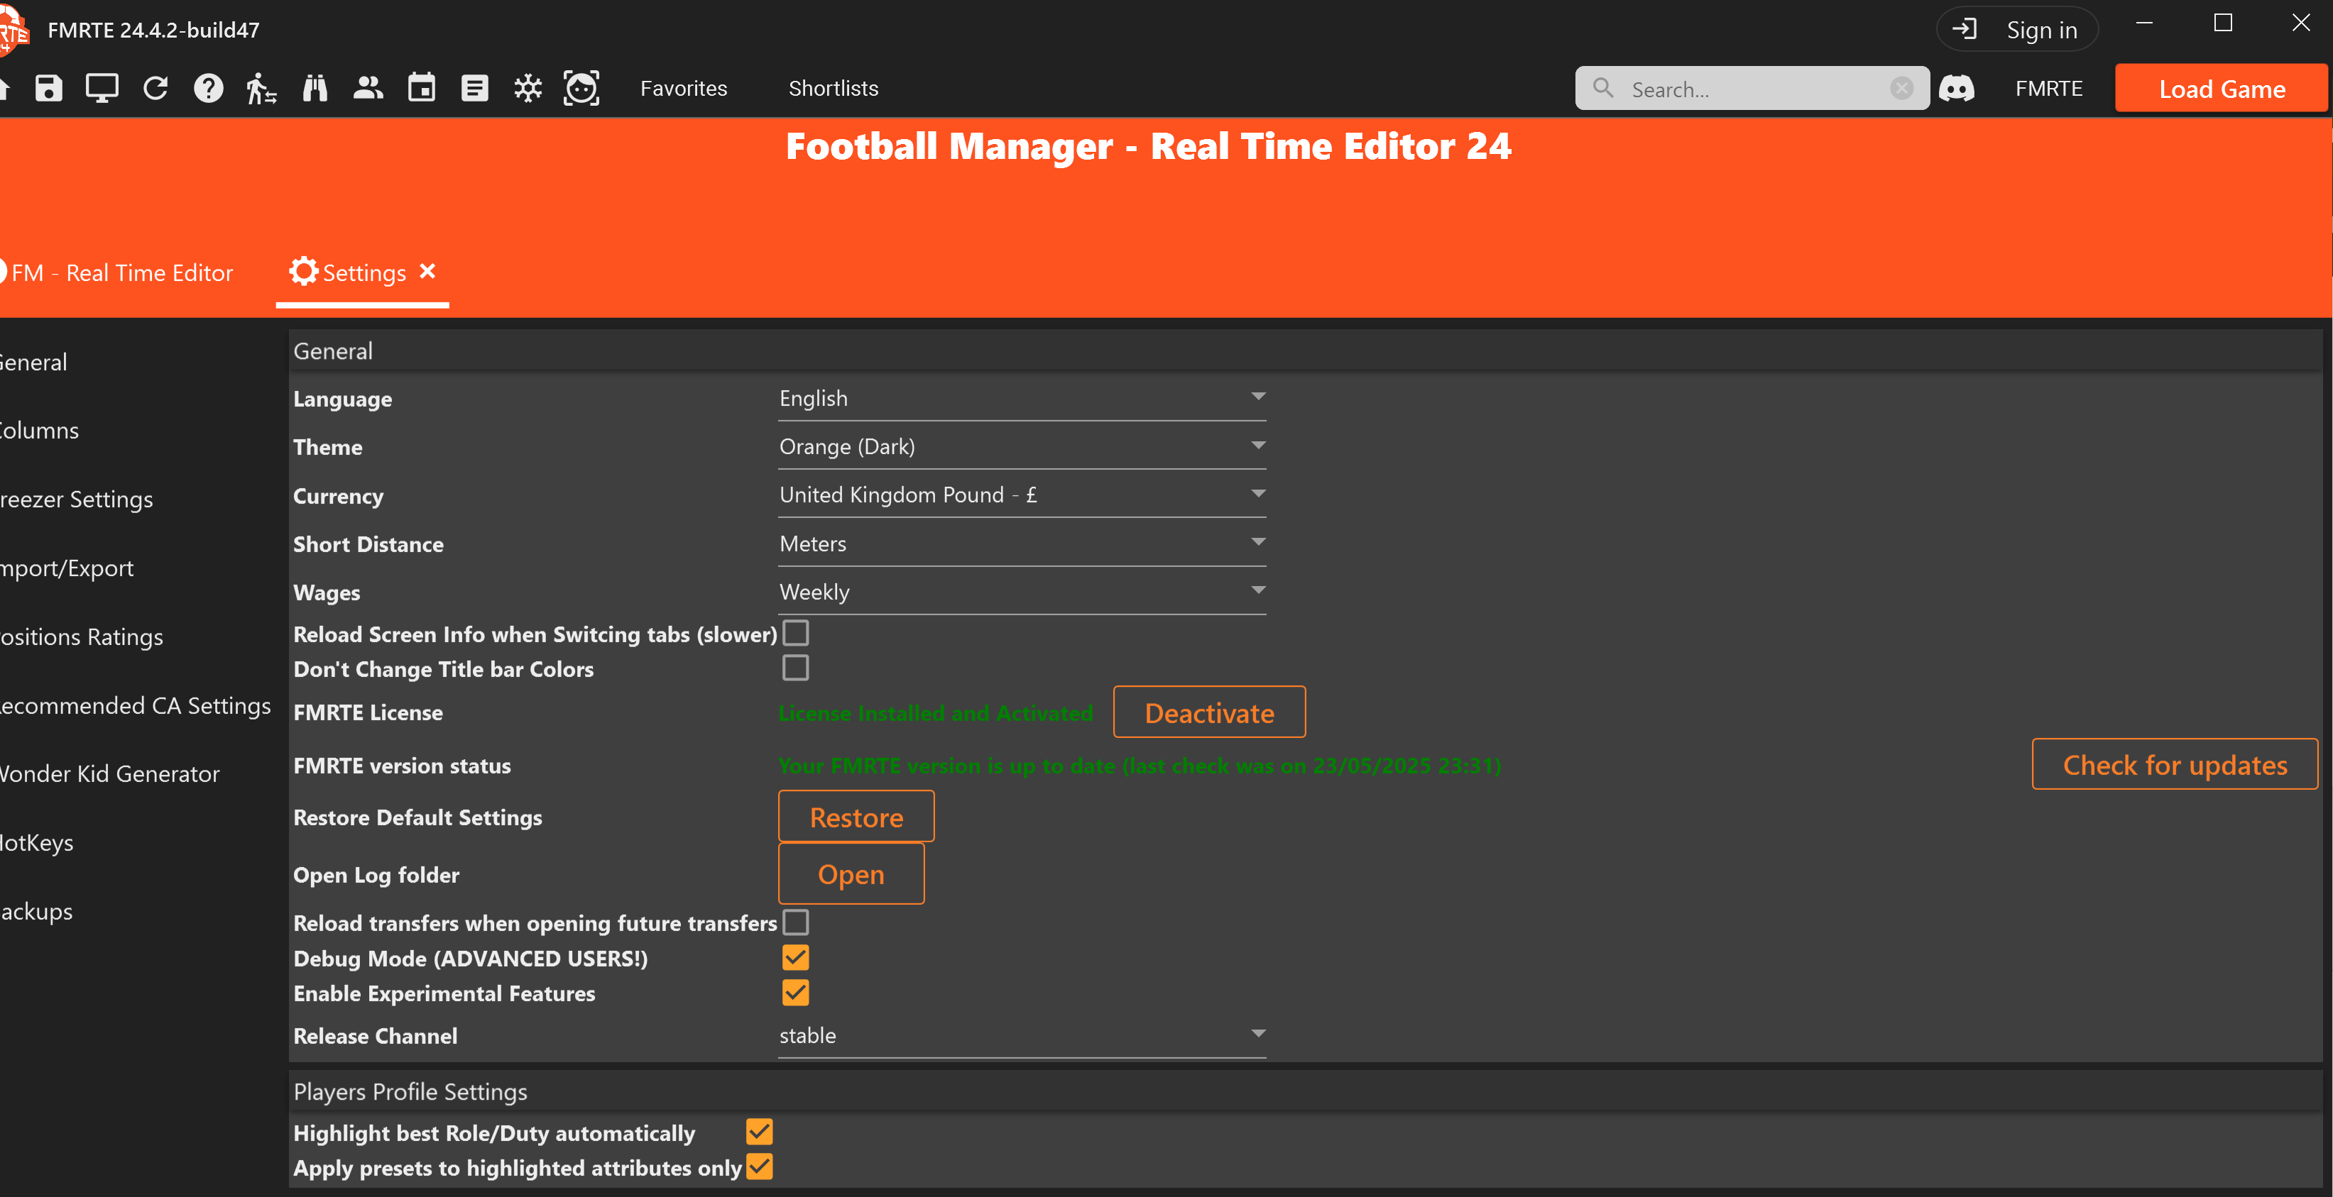The height and width of the screenshot is (1197, 2333).
Task: Open Backups in sidebar
Action: click(x=36, y=911)
